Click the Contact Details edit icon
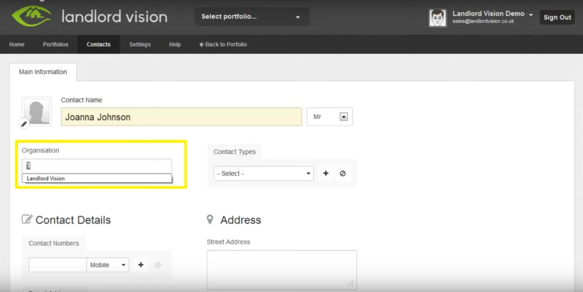Image resolution: width=583 pixels, height=292 pixels. (27, 219)
